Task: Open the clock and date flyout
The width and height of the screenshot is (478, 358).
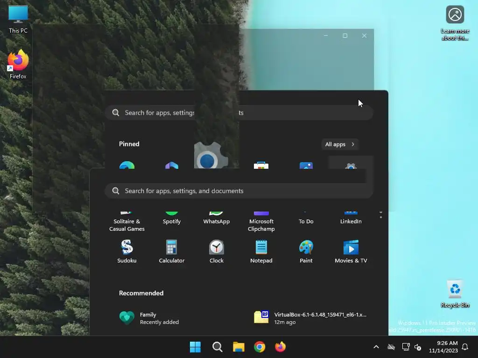Action: [x=443, y=347]
